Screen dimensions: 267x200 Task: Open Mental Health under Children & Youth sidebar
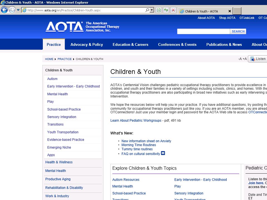[57, 94]
